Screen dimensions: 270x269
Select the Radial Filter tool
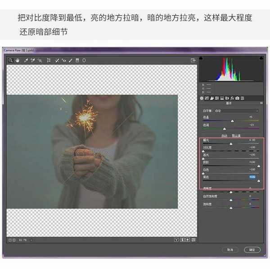tap(84, 60)
